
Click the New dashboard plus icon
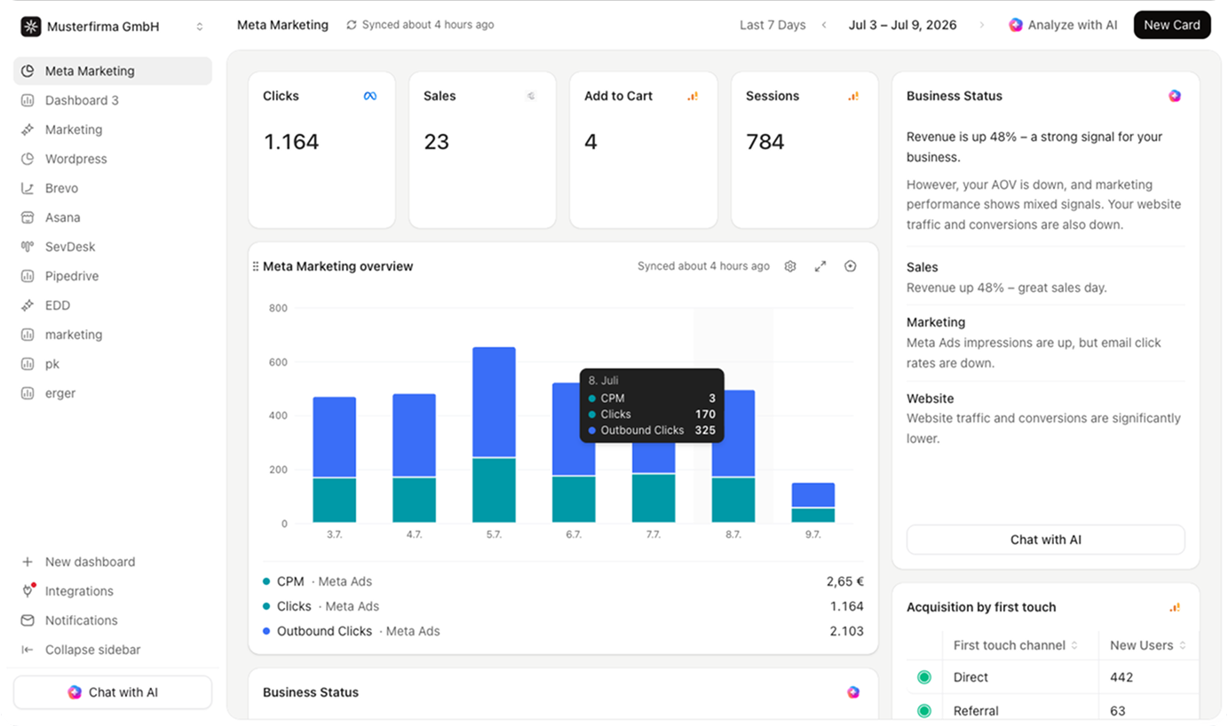click(28, 562)
